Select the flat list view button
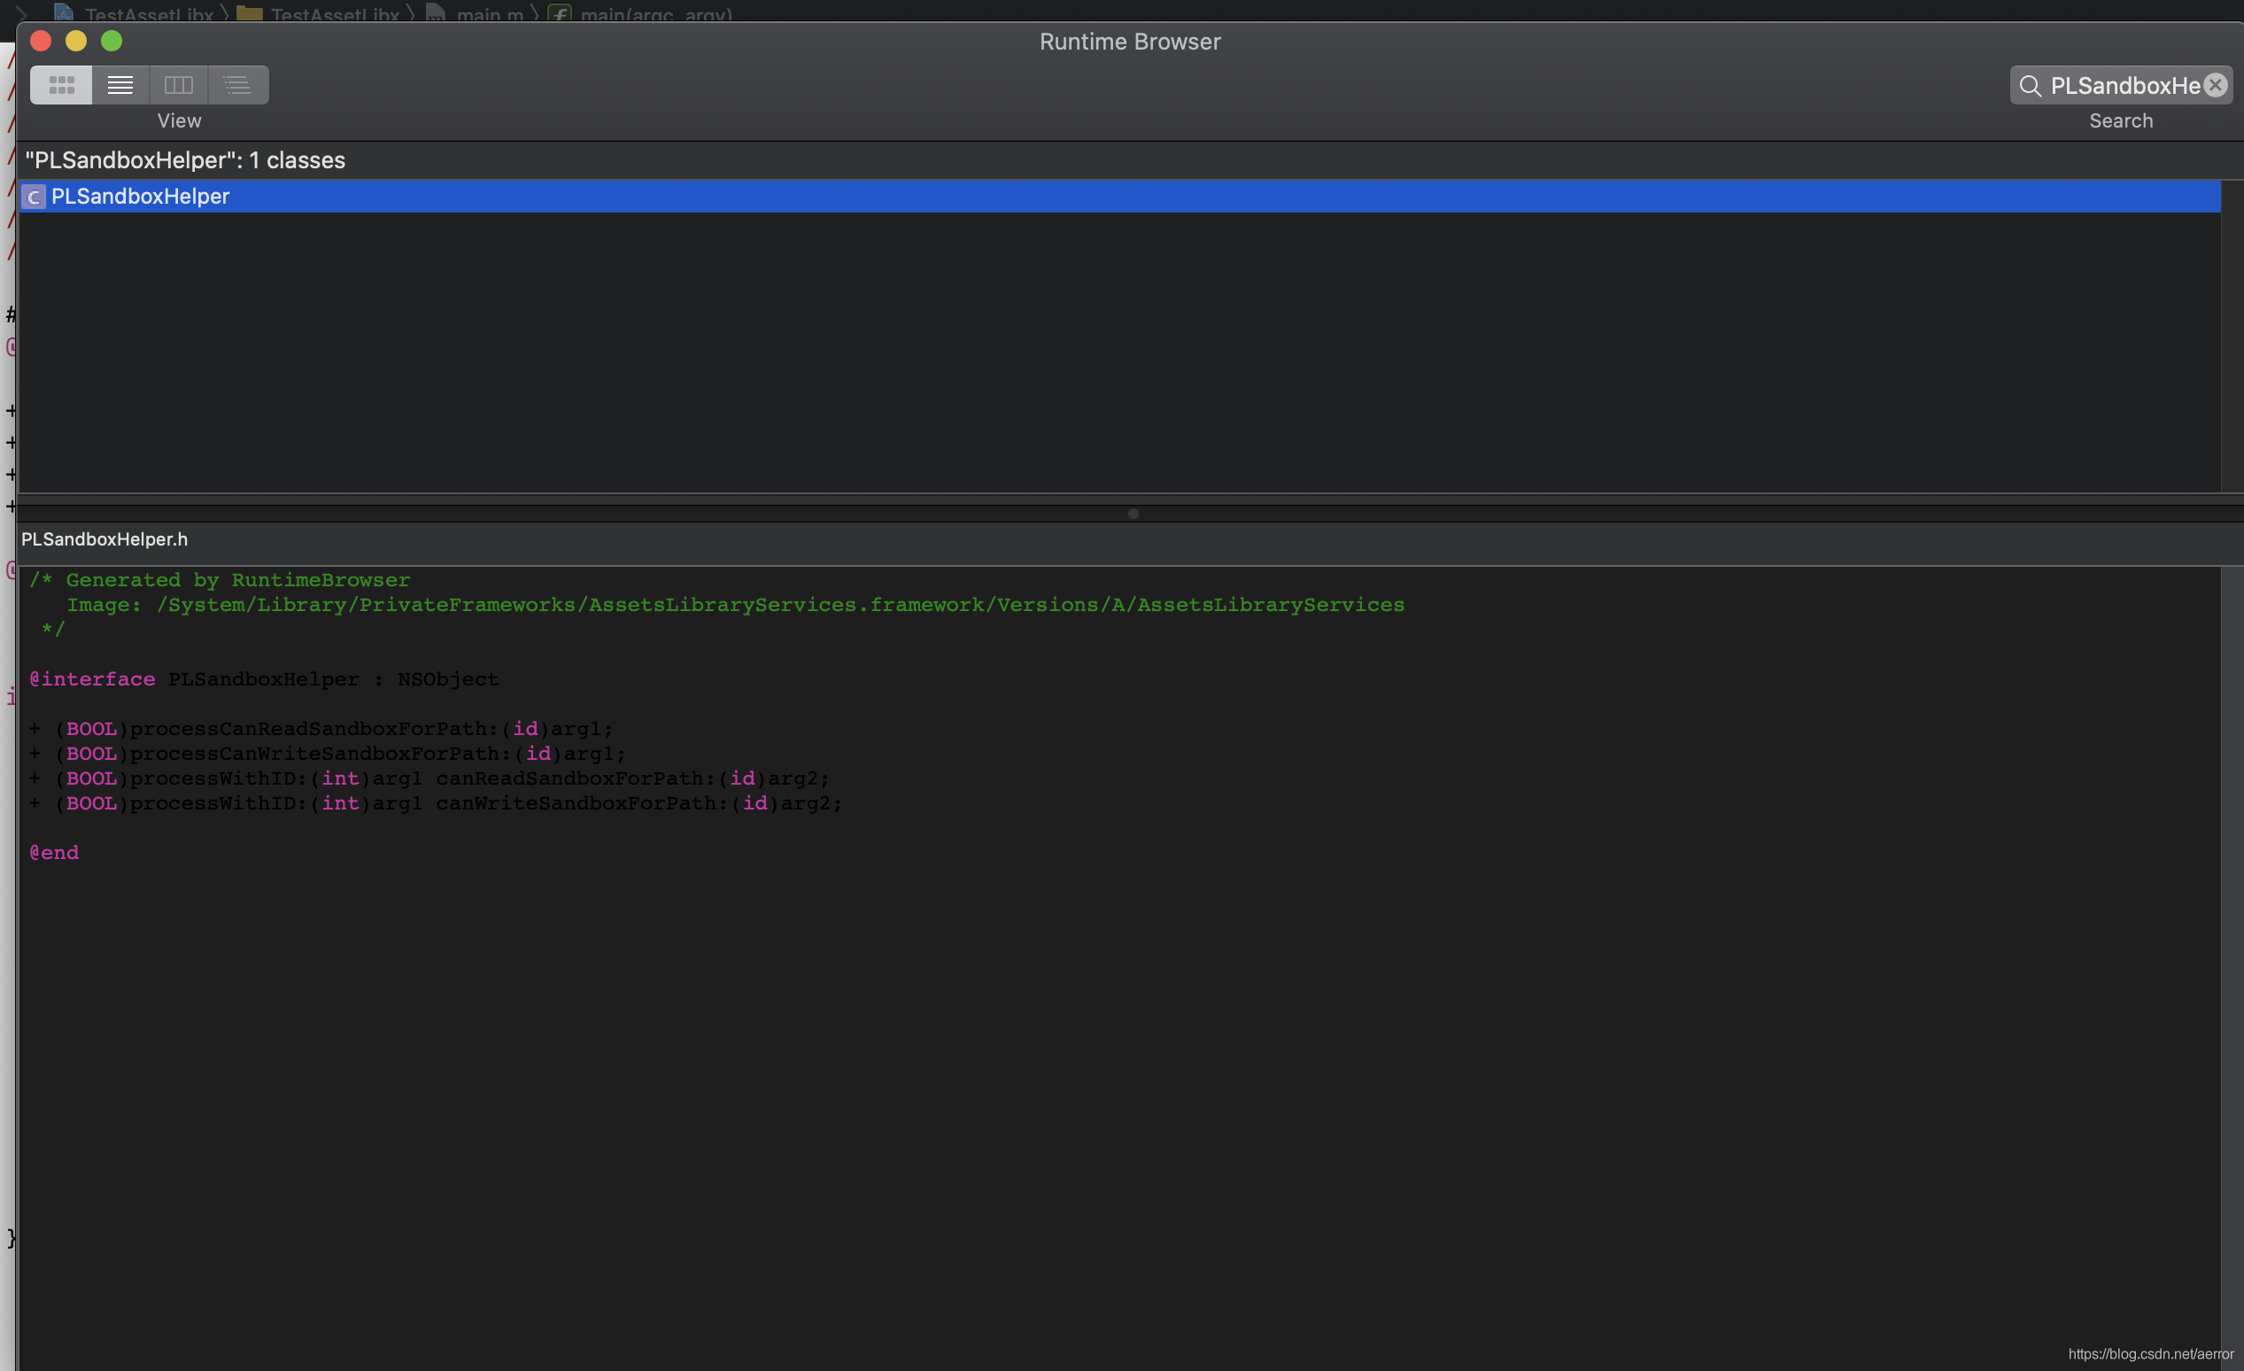2244x1371 pixels. [x=120, y=85]
